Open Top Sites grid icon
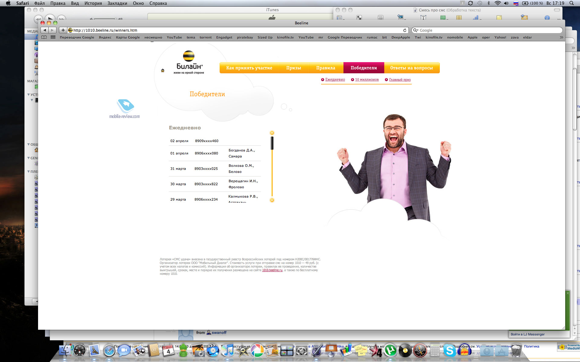 53,37
